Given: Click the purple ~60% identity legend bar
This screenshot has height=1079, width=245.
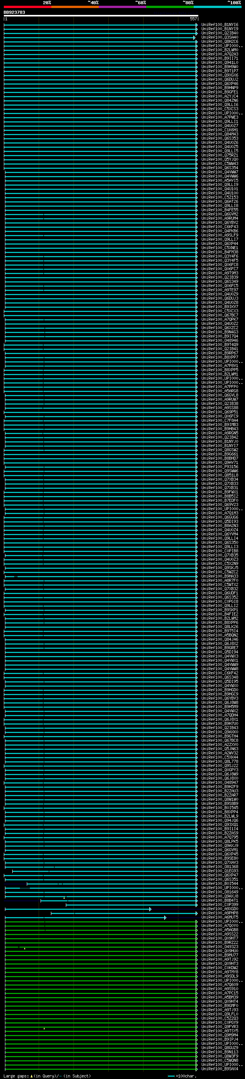Looking at the screenshot, I should 123,7.
